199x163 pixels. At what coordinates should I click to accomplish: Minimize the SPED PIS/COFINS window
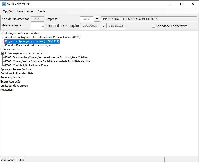[x=170, y=4]
